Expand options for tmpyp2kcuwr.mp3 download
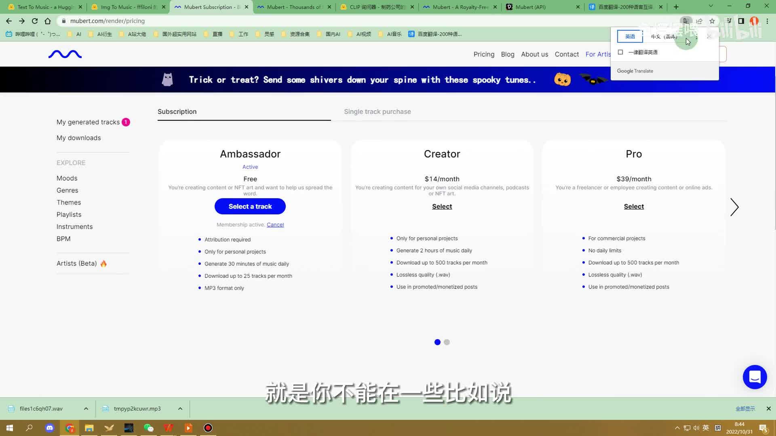The width and height of the screenshot is (776, 436). (180, 409)
